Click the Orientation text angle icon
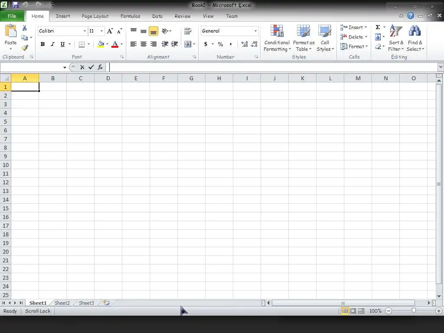 (165, 31)
